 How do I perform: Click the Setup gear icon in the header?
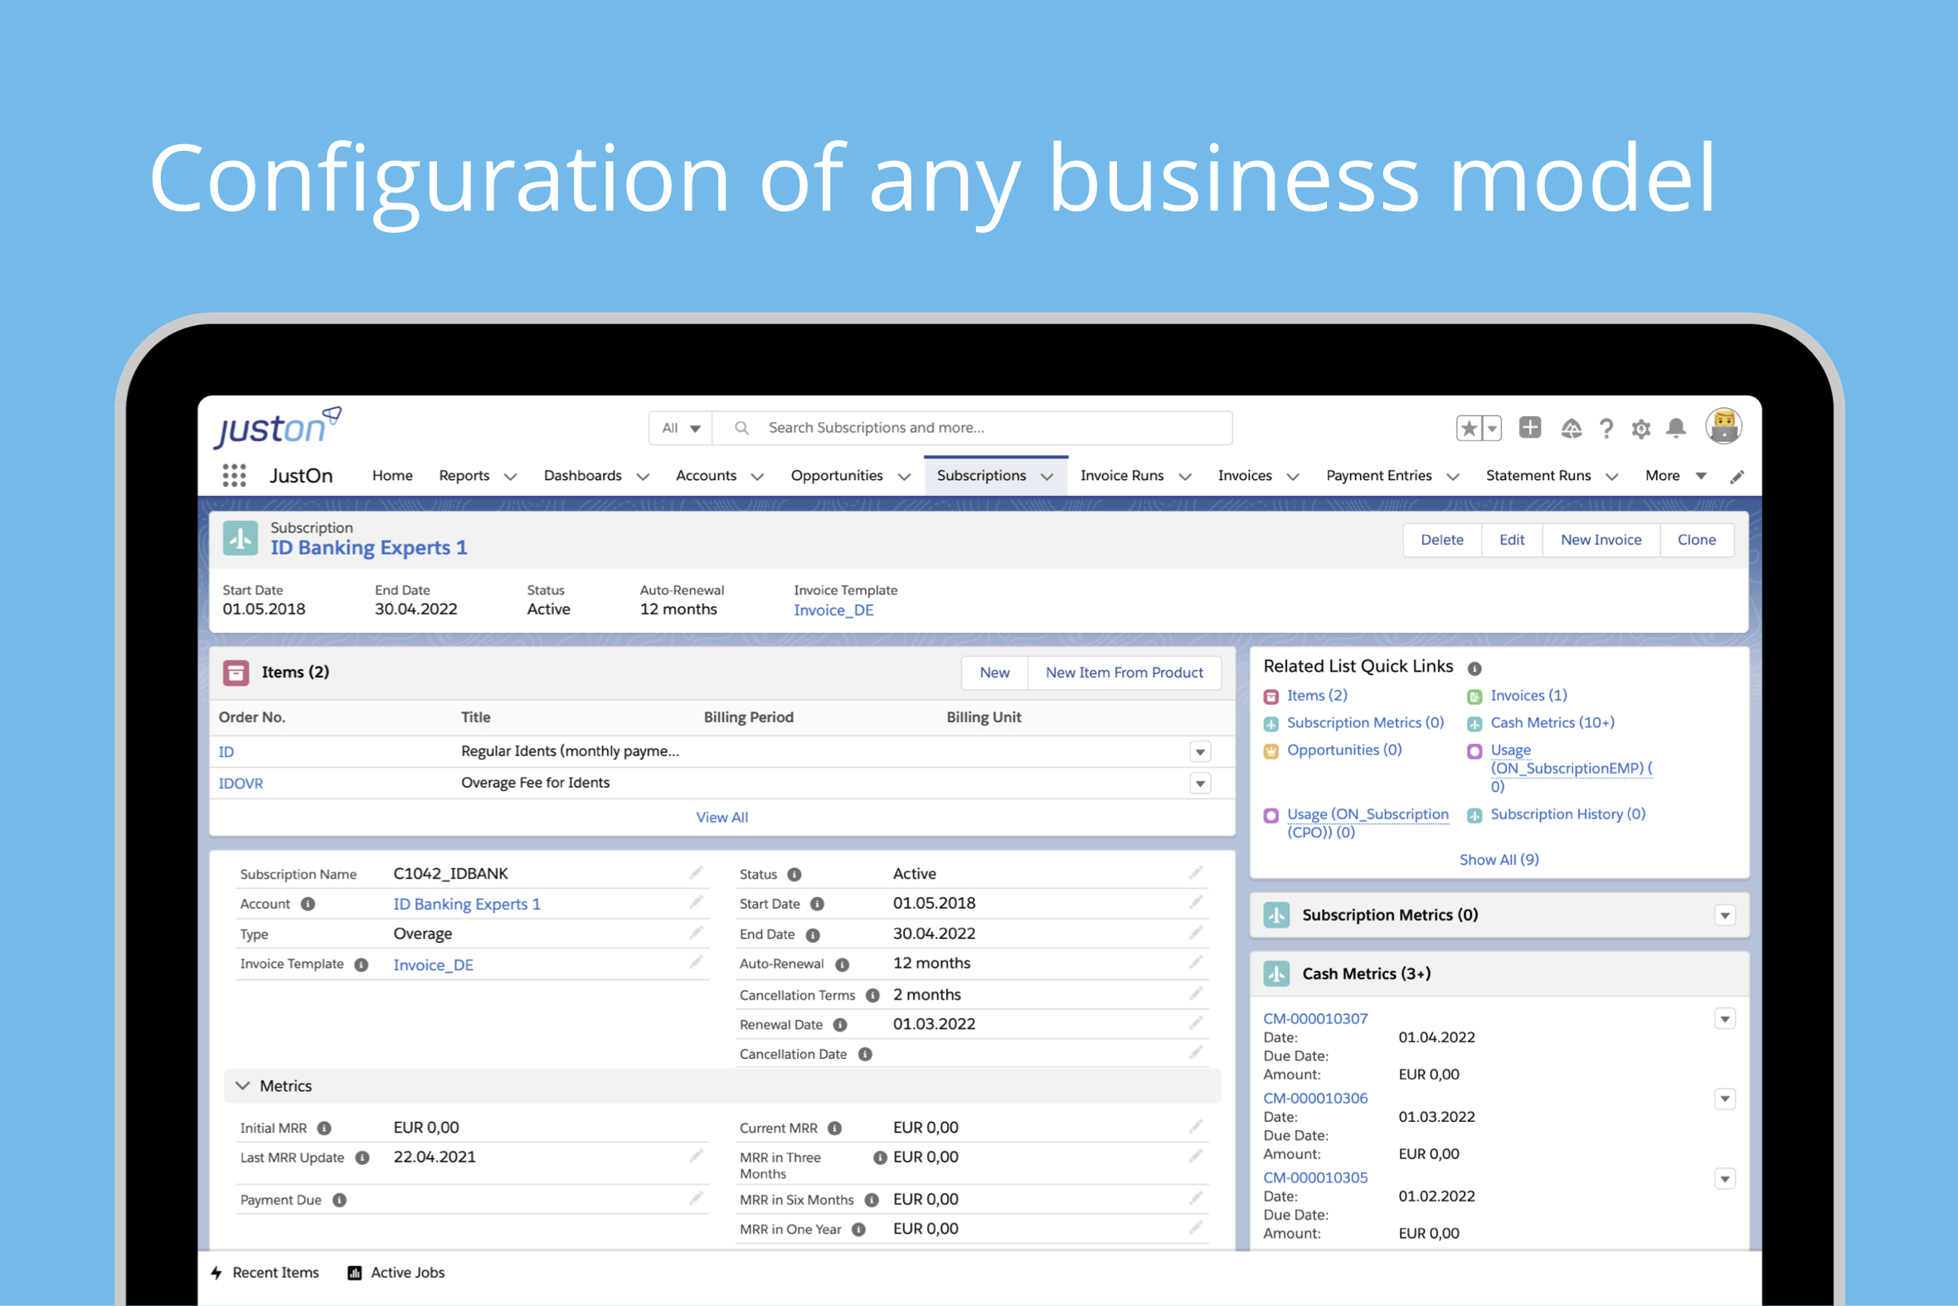click(1640, 427)
